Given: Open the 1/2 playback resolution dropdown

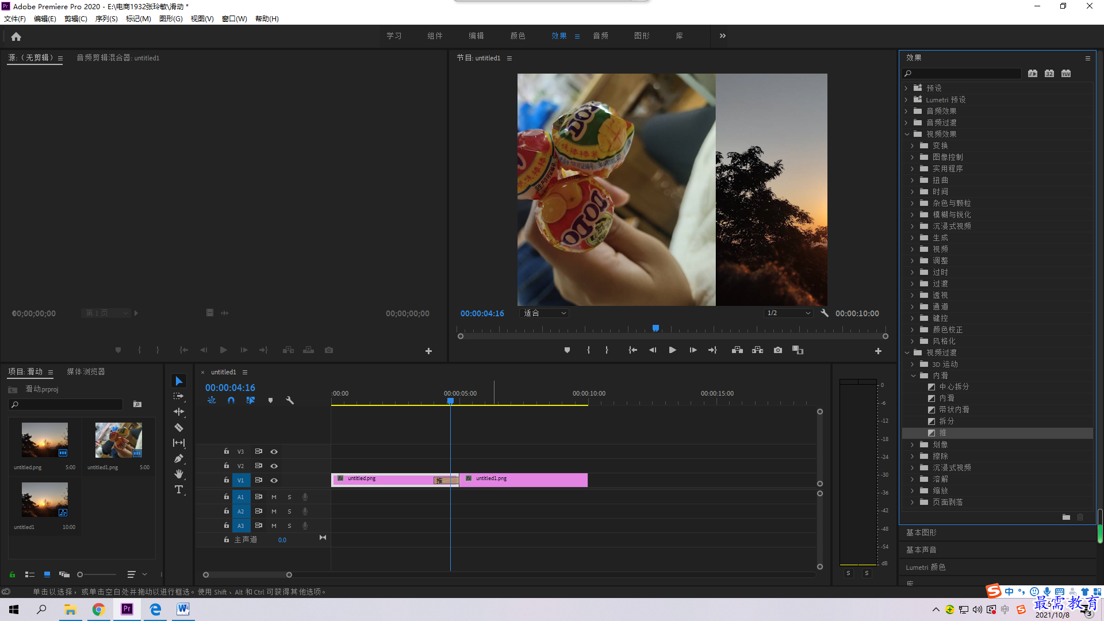Looking at the screenshot, I should [788, 313].
